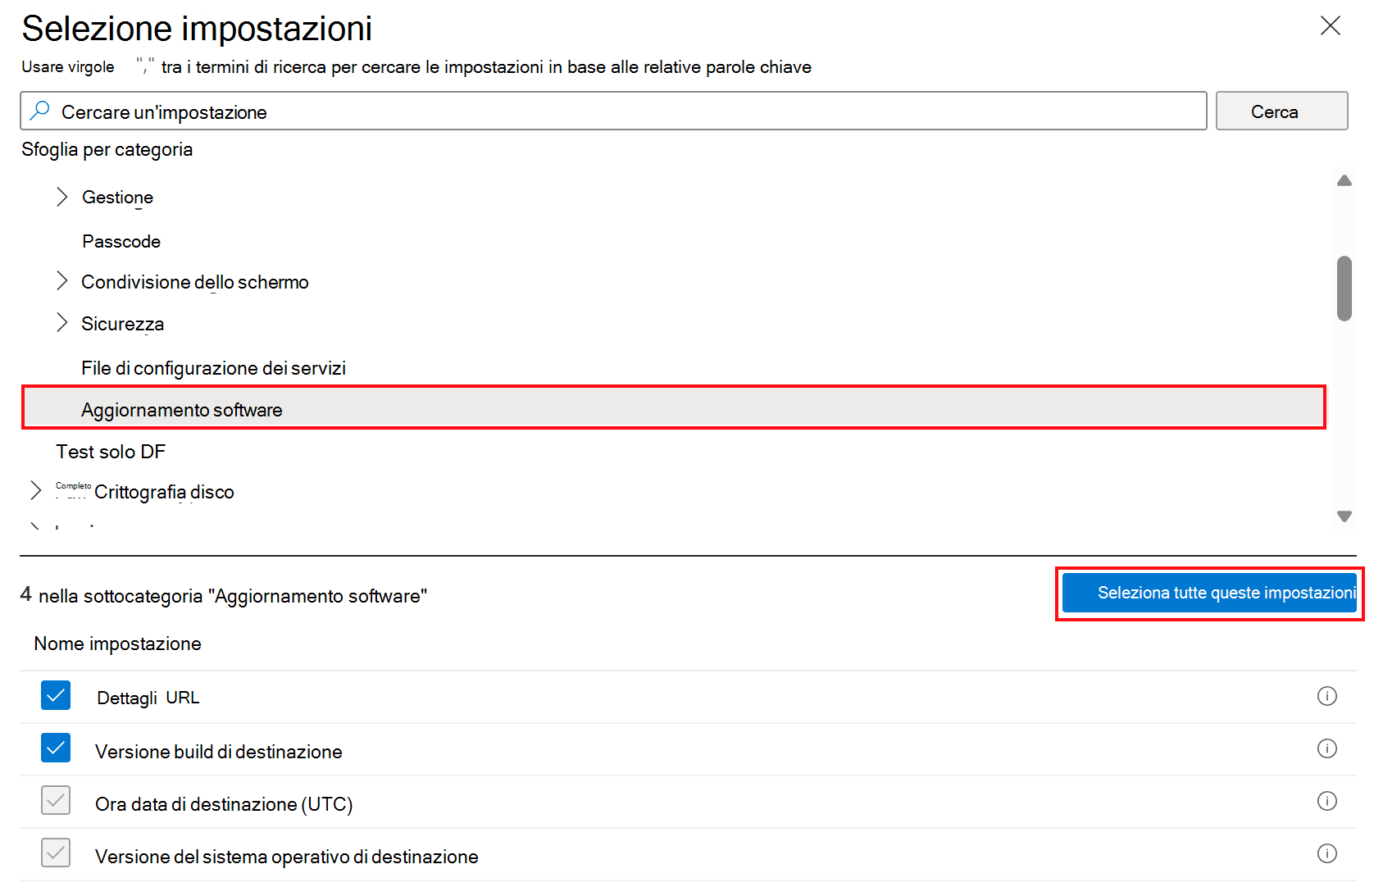
Task: Expand Condivisione dello schermo category
Action: tap(62, 280)
